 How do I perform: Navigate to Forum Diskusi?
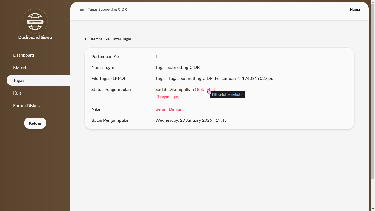pyautogui.click(x=27, y=105)
